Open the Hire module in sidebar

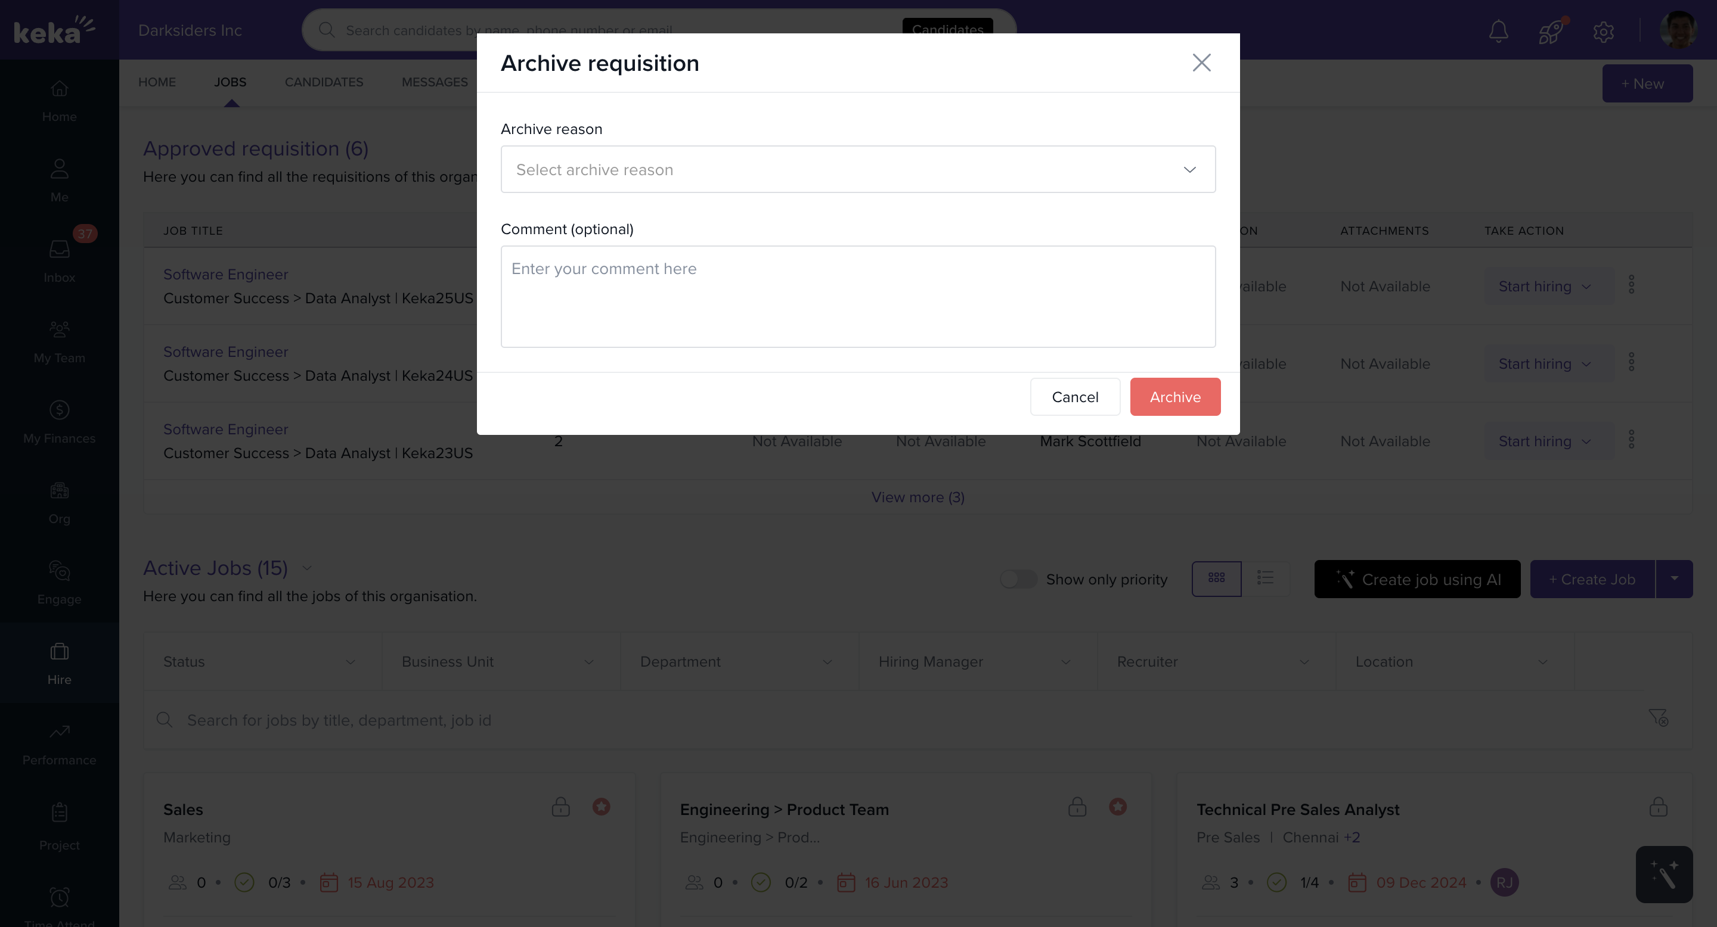pos(60,662)
